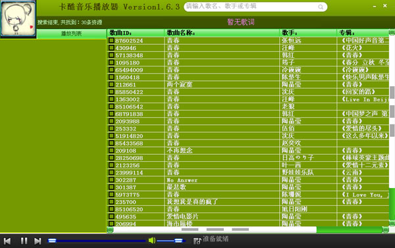This screenshot has height=248, width=395.
Task: Click singer 张恒远 in first row
Action: [291, 41]
